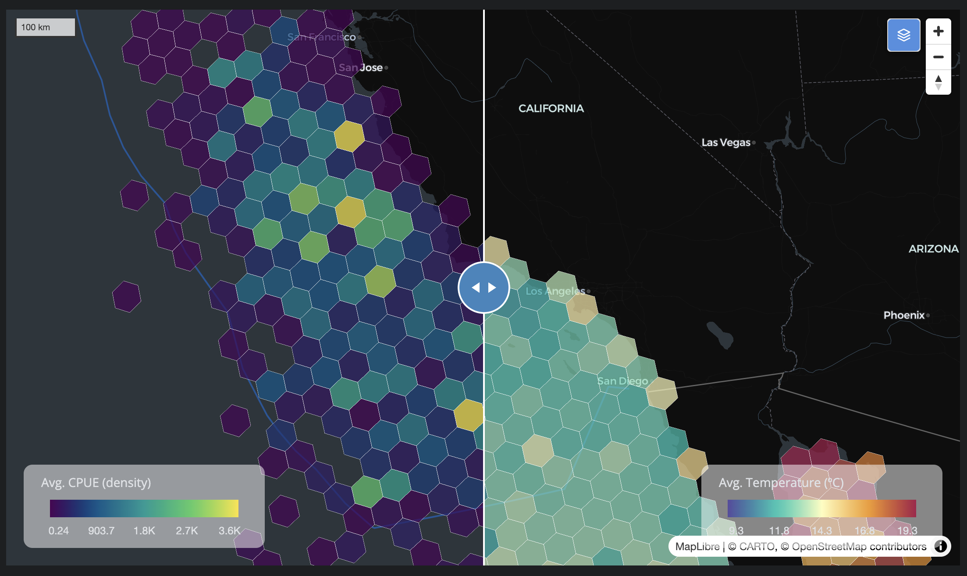Click the 100 km scale bar
Screen dimensions: 967x576
coord(46,27)
